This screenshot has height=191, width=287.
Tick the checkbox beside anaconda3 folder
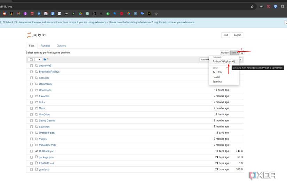pyautogui.click(x=31, y=66)
